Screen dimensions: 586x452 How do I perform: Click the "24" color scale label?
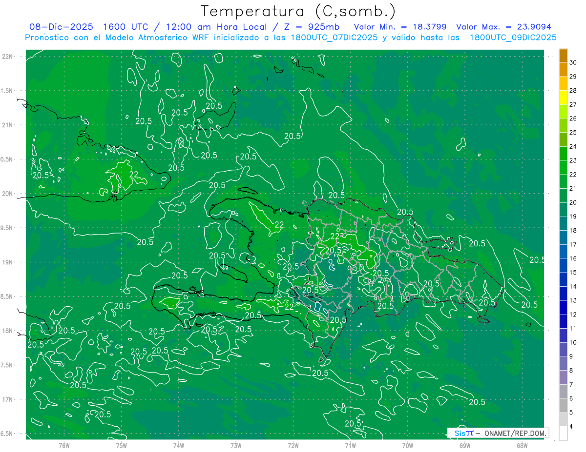573,146
